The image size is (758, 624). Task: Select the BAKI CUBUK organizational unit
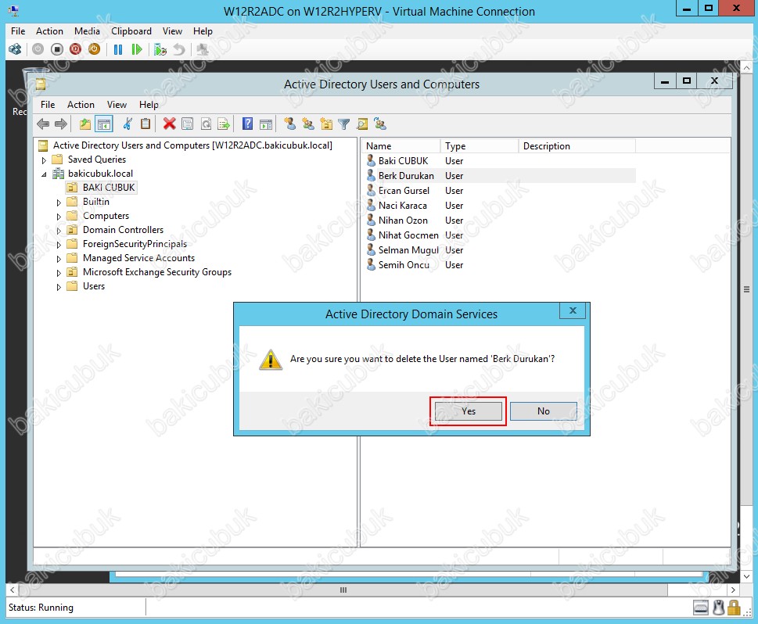(x=109, y=188)
